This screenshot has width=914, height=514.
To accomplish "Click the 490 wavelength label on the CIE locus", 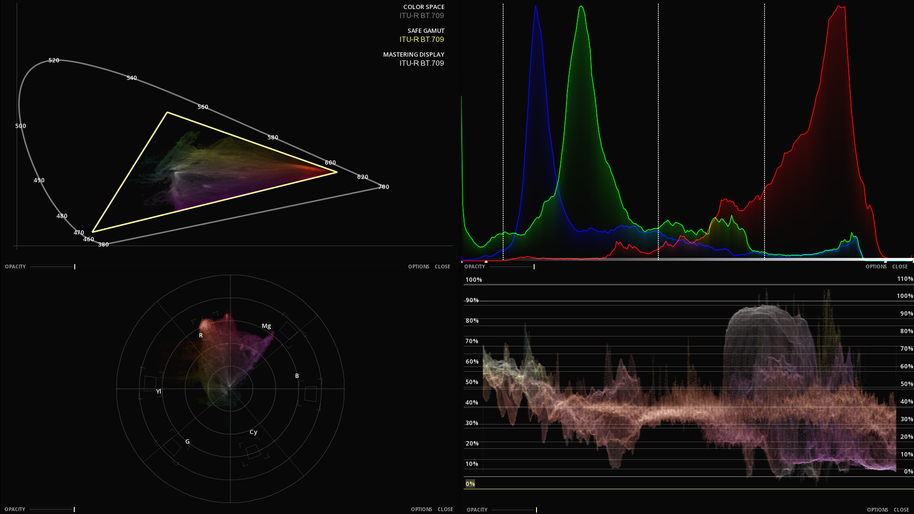I will pyautogui.click(x=39, y=180).
